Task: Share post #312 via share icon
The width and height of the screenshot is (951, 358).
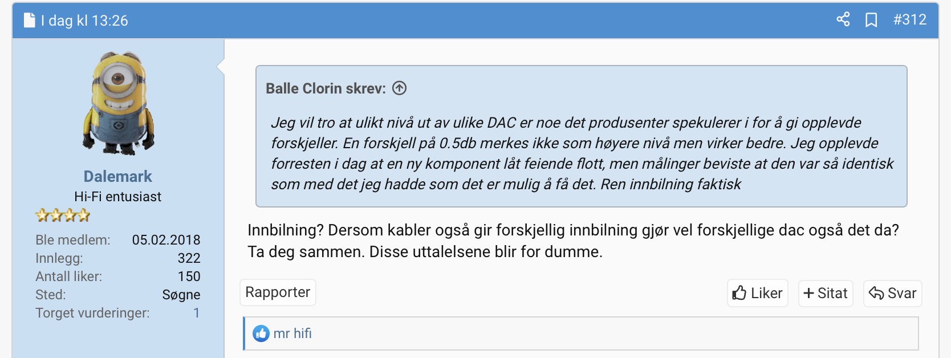Action: click(843, 19)
